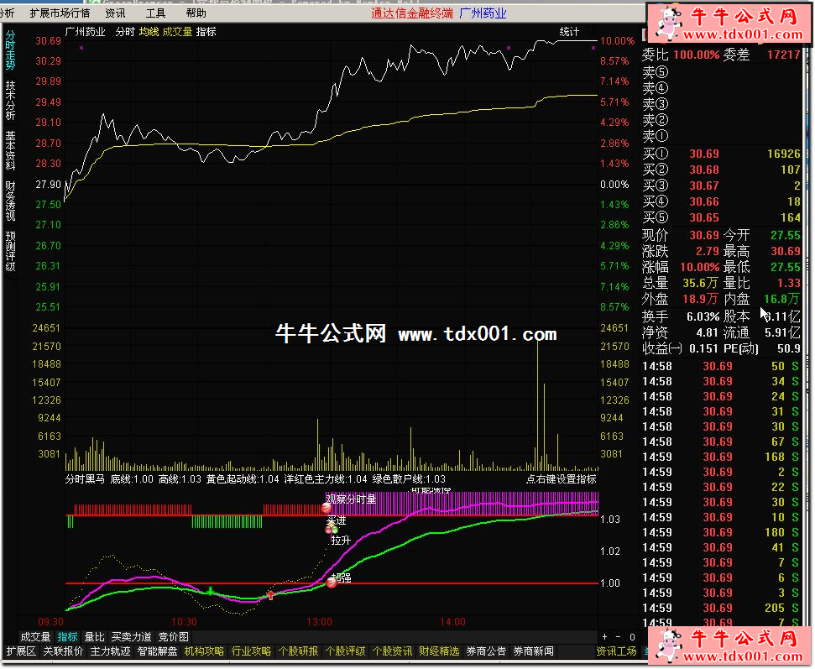This screenshot has height=669, width=815.
Task: Select the 成交量 tab under the chart
Action: click(x=35, y=637)
